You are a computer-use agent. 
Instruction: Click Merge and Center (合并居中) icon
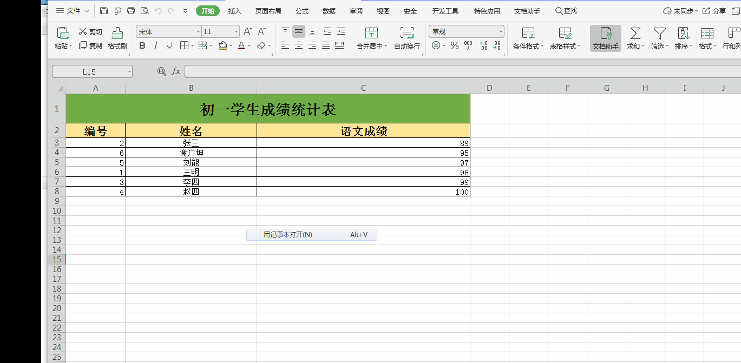(x=371, y=33)
